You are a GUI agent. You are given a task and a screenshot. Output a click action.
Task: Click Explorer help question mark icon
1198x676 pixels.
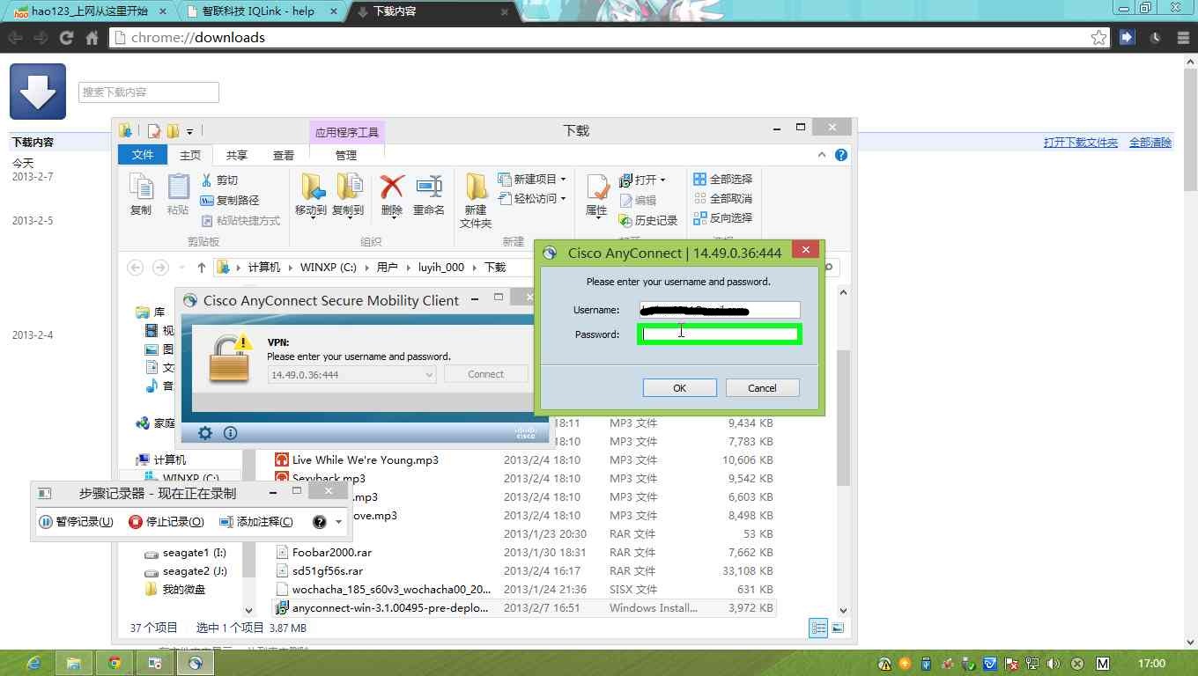tap(841, 155)
